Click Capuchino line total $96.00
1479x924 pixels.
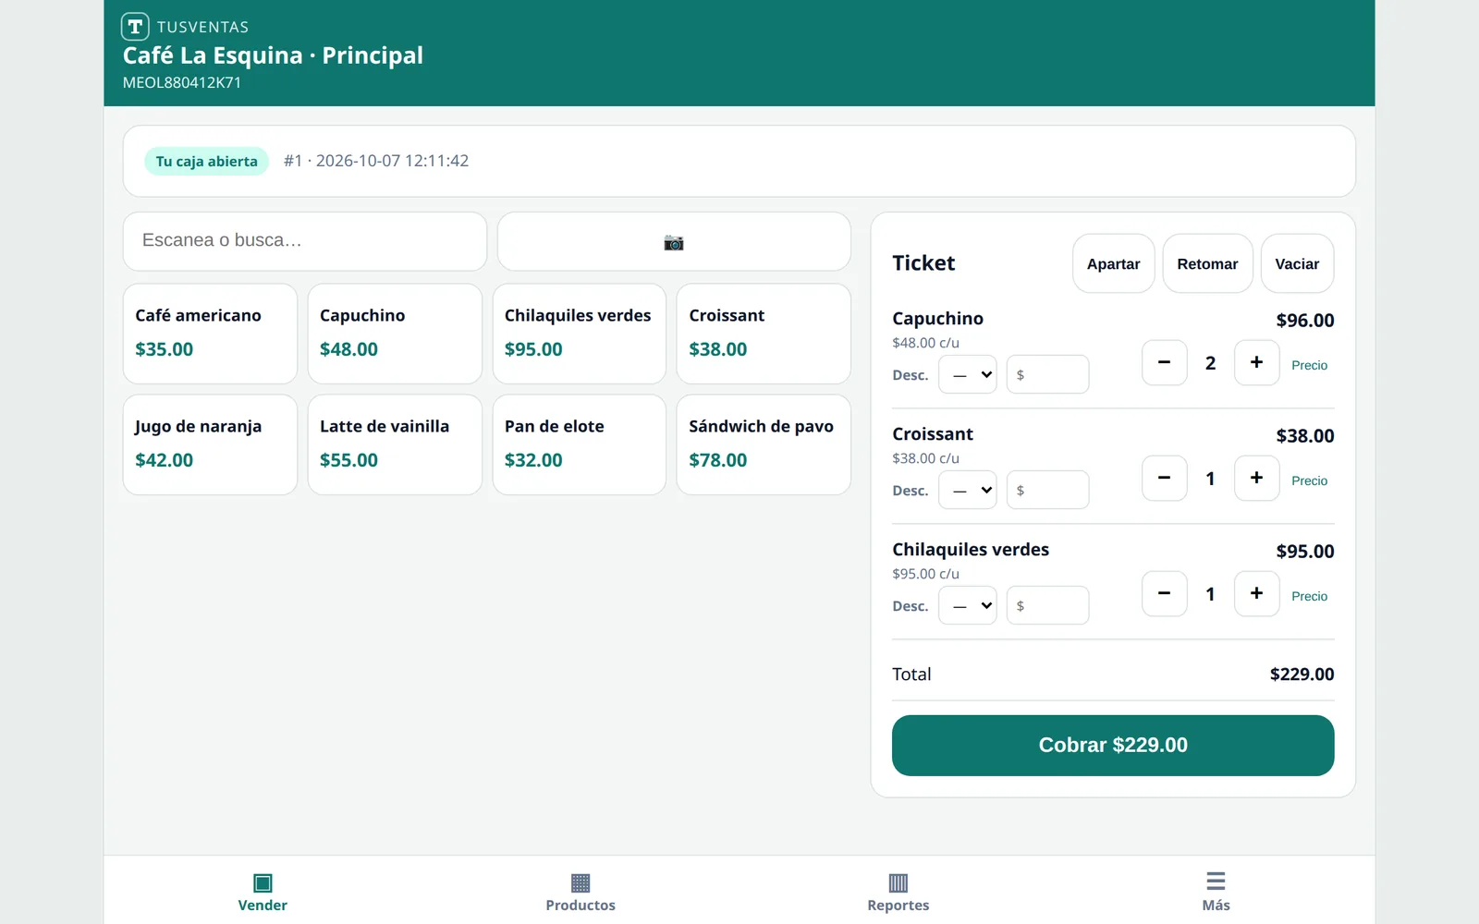coord(1305,321)
